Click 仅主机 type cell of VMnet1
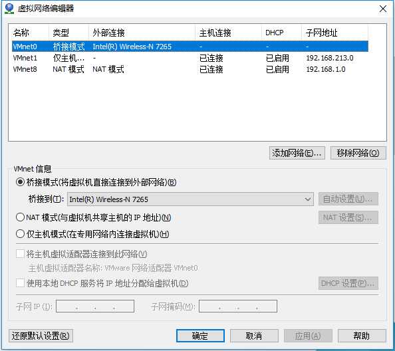The height and width of the screenshot is (351, 395). pyautogui.click(x=68, y=58)
